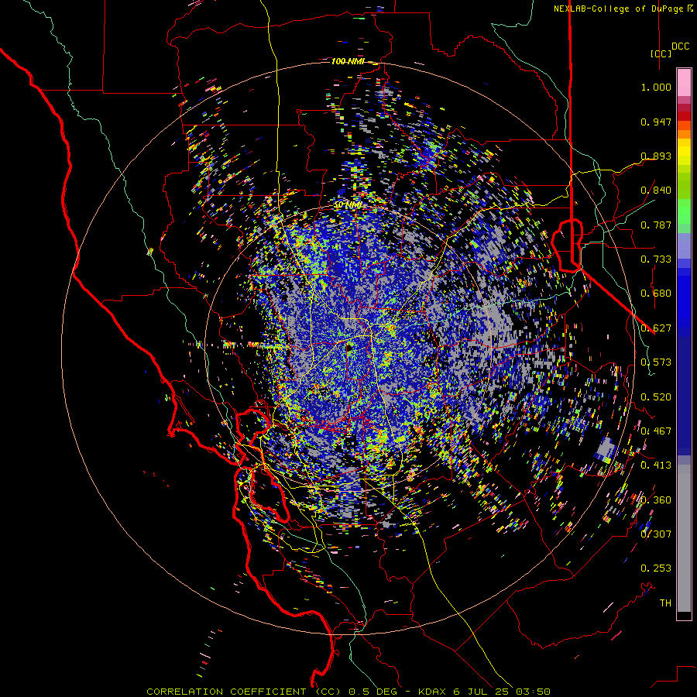697x697 pixels.
Task: Click the DCC product label
Action: point(680,46)
